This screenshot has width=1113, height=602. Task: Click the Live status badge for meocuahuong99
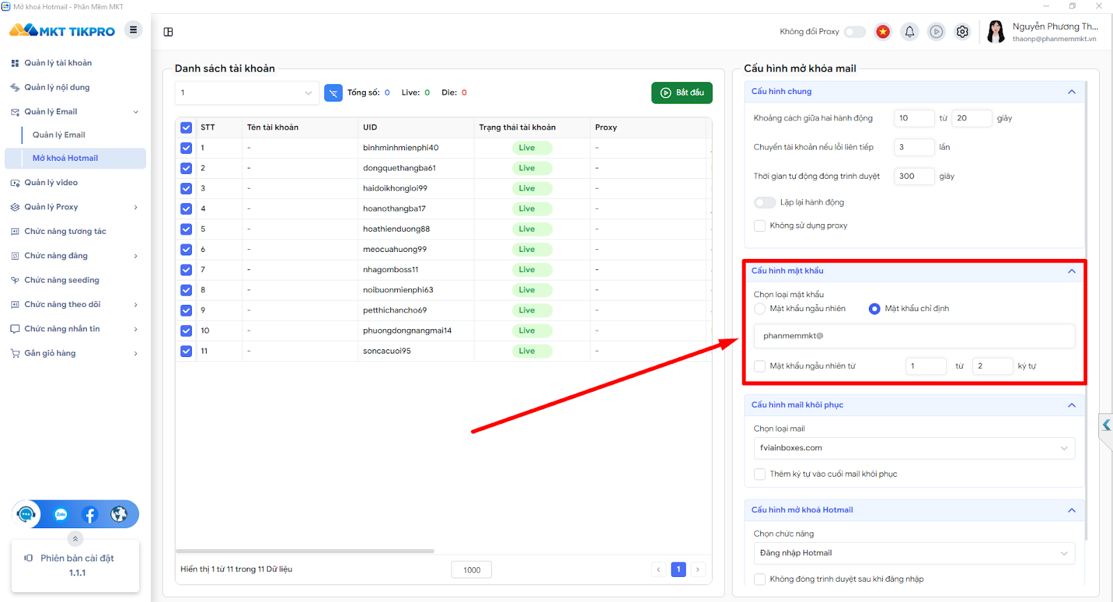click(x=532, y=249)
